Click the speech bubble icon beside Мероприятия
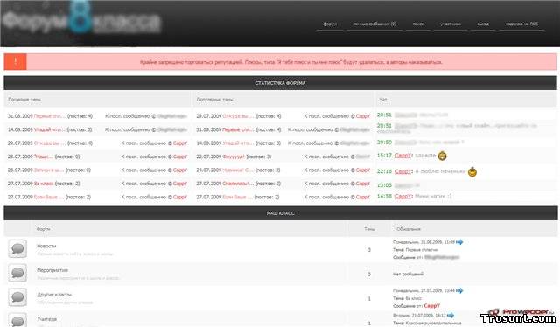This screenshot has height=327, width=560. click(x=17, y=273)
